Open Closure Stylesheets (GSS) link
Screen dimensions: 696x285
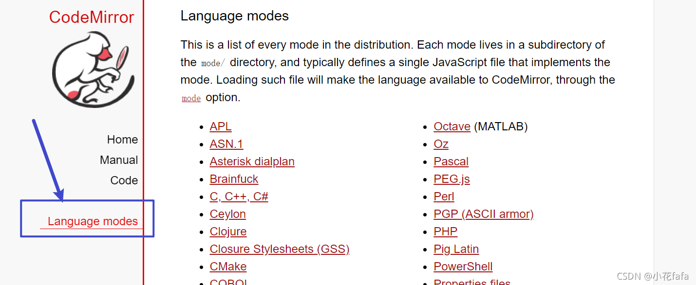[280, 249]
